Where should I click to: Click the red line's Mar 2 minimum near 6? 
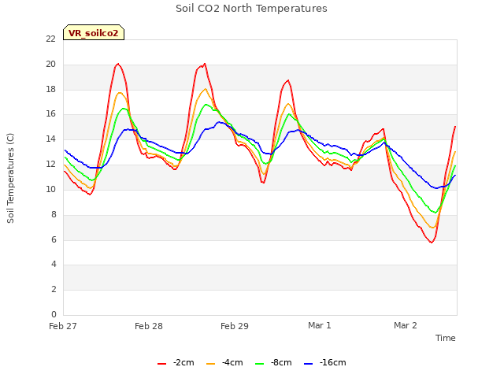pyautogui.click(x=432, y=243)
